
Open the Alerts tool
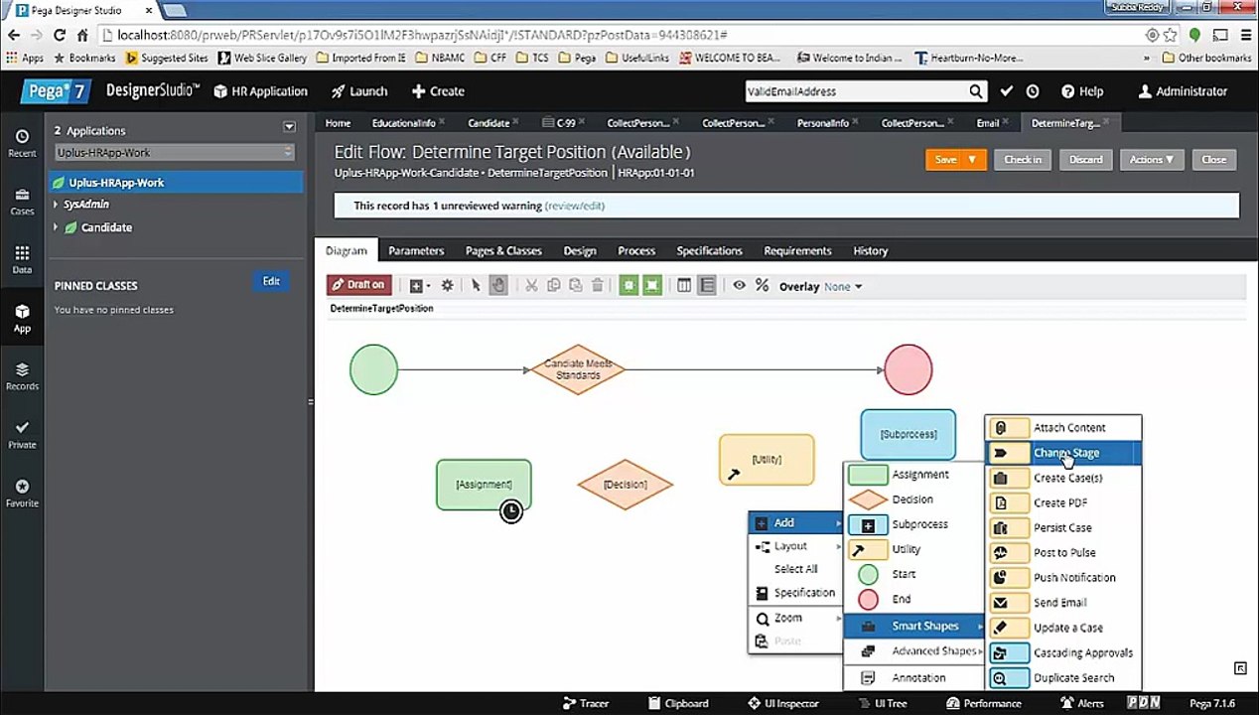coord(1081,703)
